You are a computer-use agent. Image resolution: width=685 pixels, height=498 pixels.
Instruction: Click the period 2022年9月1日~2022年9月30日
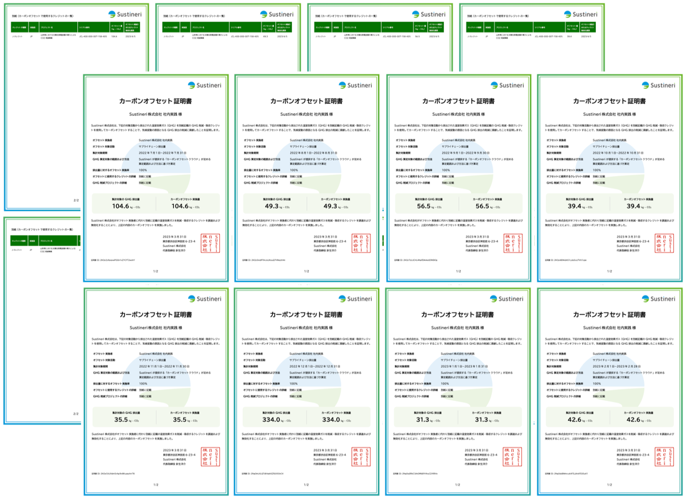click(x=466, y=153)
